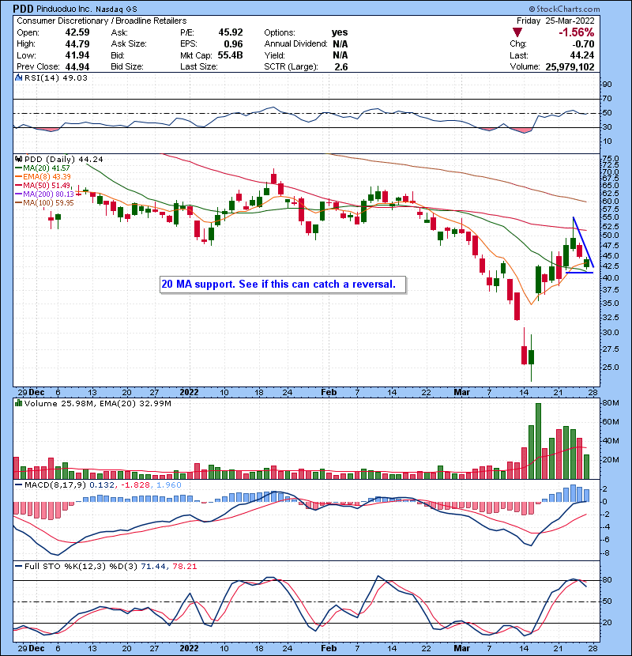Screen dimensions: 632x656
Task: Click the MACD signal value -1.828
Action: coord(136,485)
